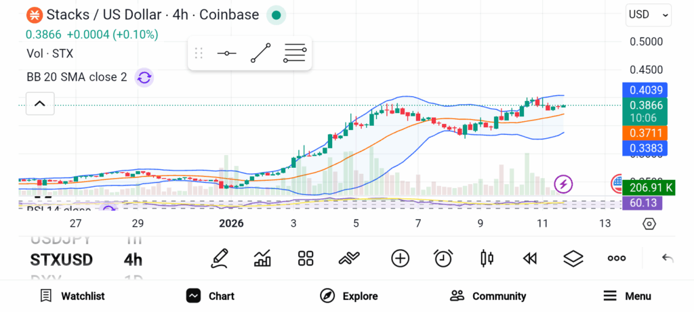This screenshot has width=694, height=312.
Task: Toggle the market status green dot
Action: (275, 15)
